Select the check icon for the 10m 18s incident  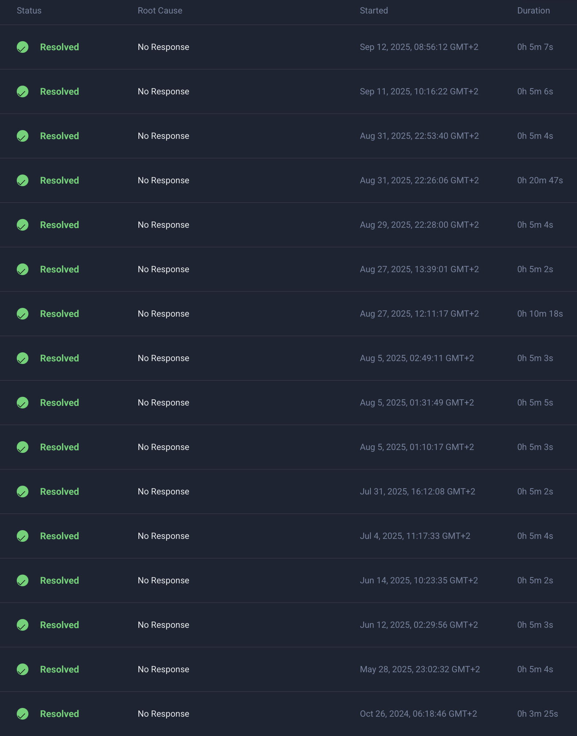(x=23, y=314)
